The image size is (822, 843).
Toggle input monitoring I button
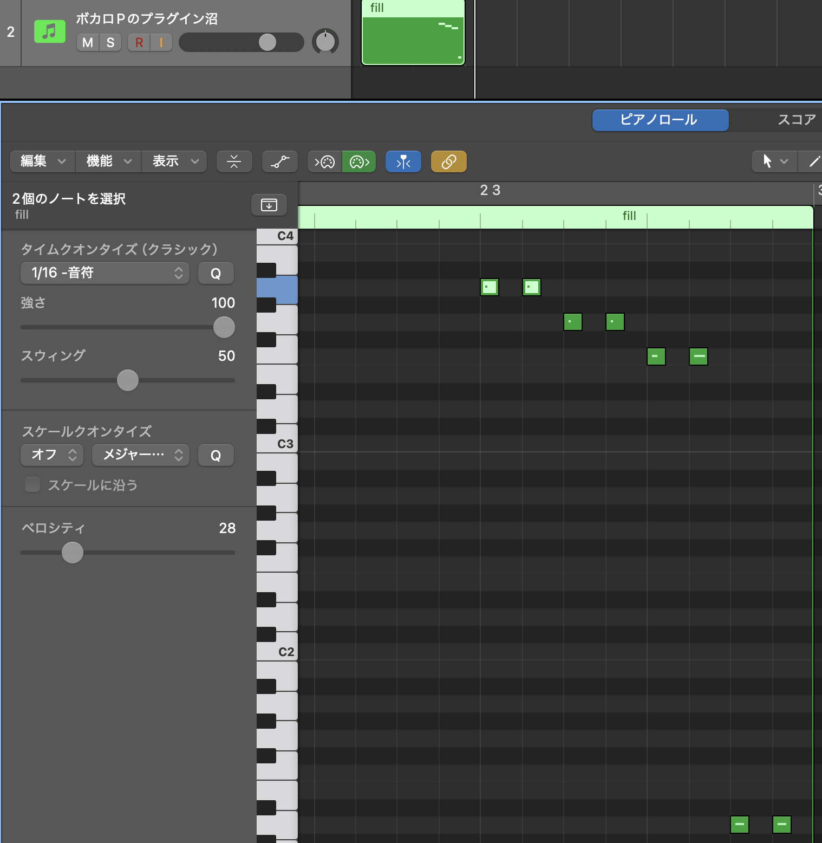click(x=161, y=42)
